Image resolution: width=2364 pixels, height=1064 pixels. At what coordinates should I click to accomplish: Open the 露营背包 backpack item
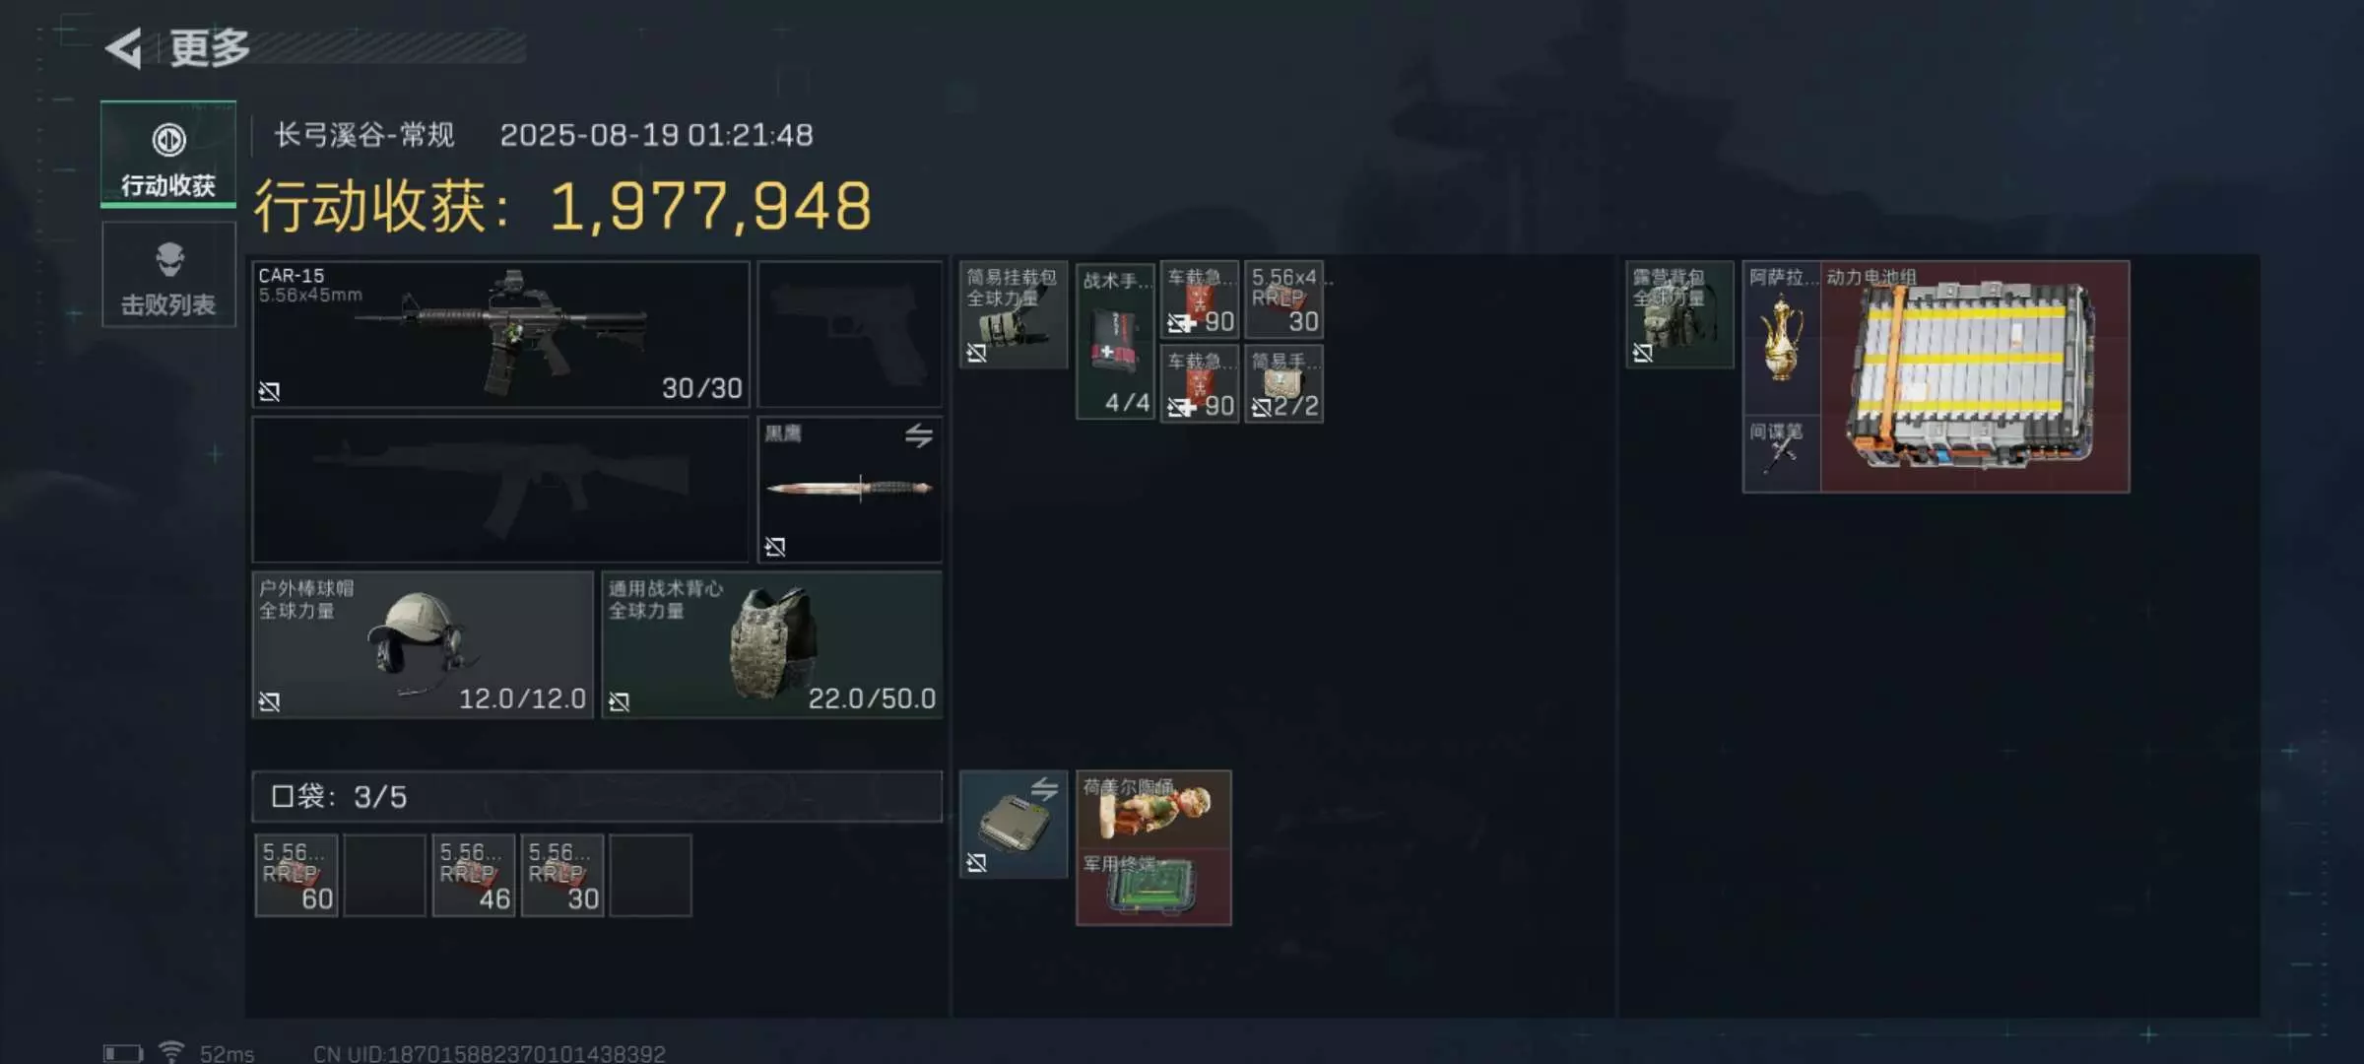pos(1679,314)
